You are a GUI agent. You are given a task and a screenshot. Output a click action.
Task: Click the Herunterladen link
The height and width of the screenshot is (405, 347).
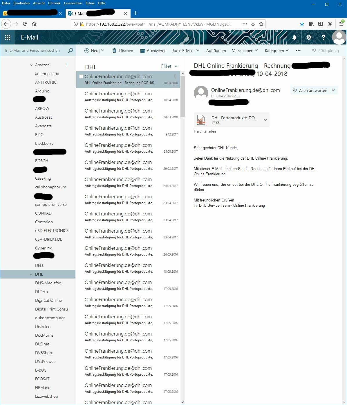(x=205, y=131)
